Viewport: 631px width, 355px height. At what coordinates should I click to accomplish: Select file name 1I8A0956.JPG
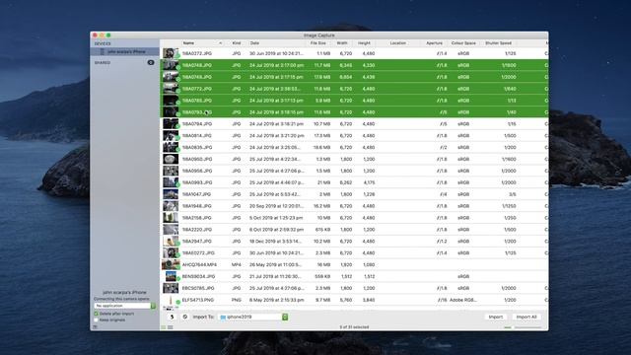pyautogui.click(x=197, y=171)
